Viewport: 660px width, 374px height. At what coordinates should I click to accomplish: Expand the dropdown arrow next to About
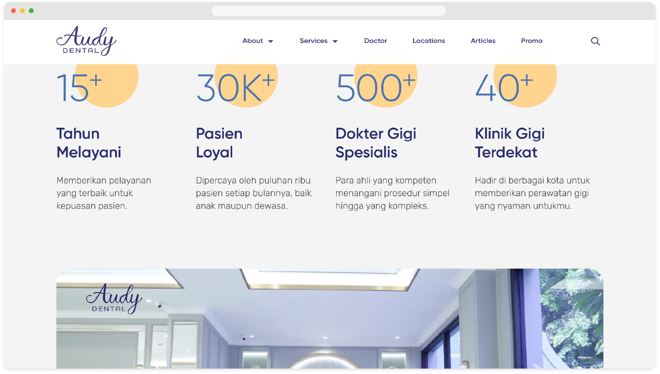point(271,41)
